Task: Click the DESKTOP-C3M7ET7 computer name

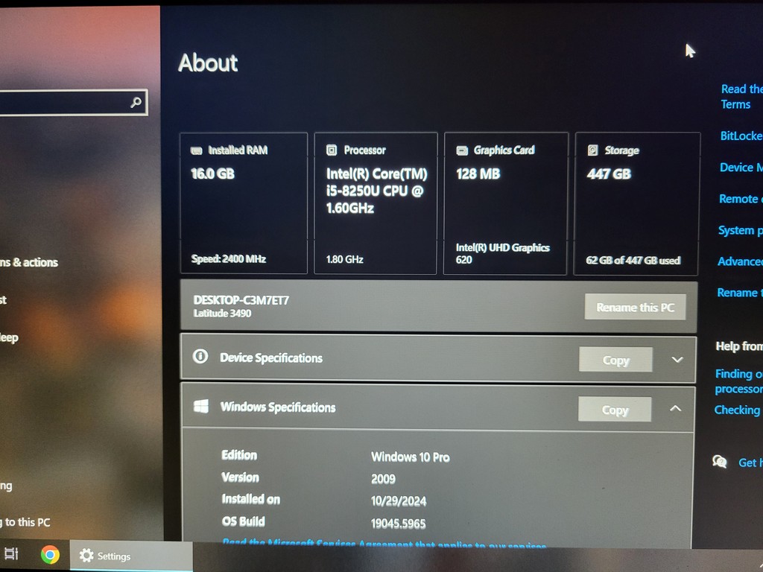Action: [x=241, y=300]
